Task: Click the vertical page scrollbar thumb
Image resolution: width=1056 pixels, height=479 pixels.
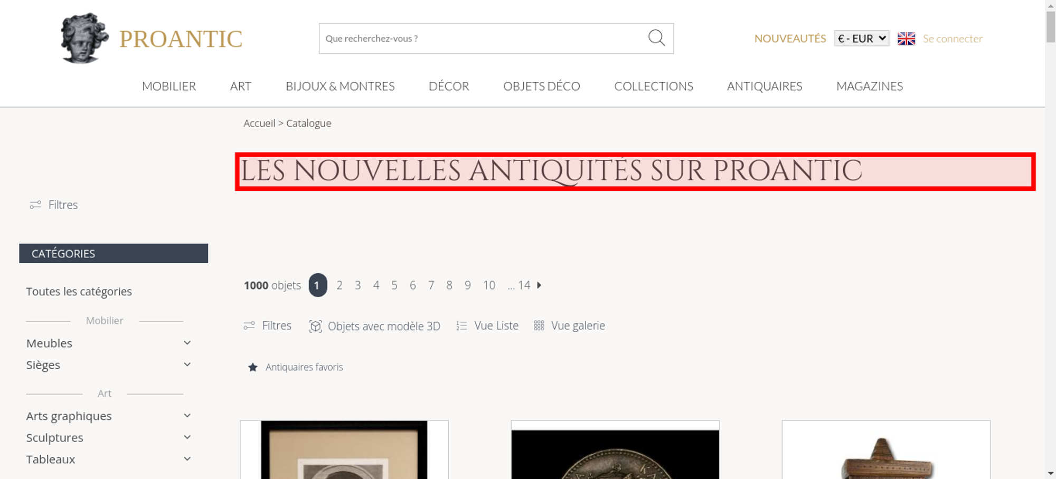Action: 1050,26
